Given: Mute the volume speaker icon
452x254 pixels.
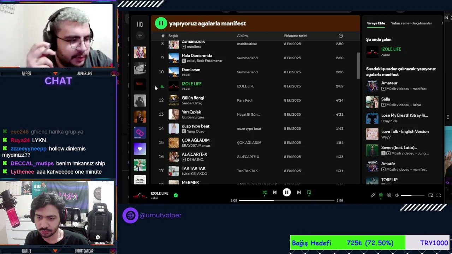Looking at the screenshot, I should tap(397, 195).
